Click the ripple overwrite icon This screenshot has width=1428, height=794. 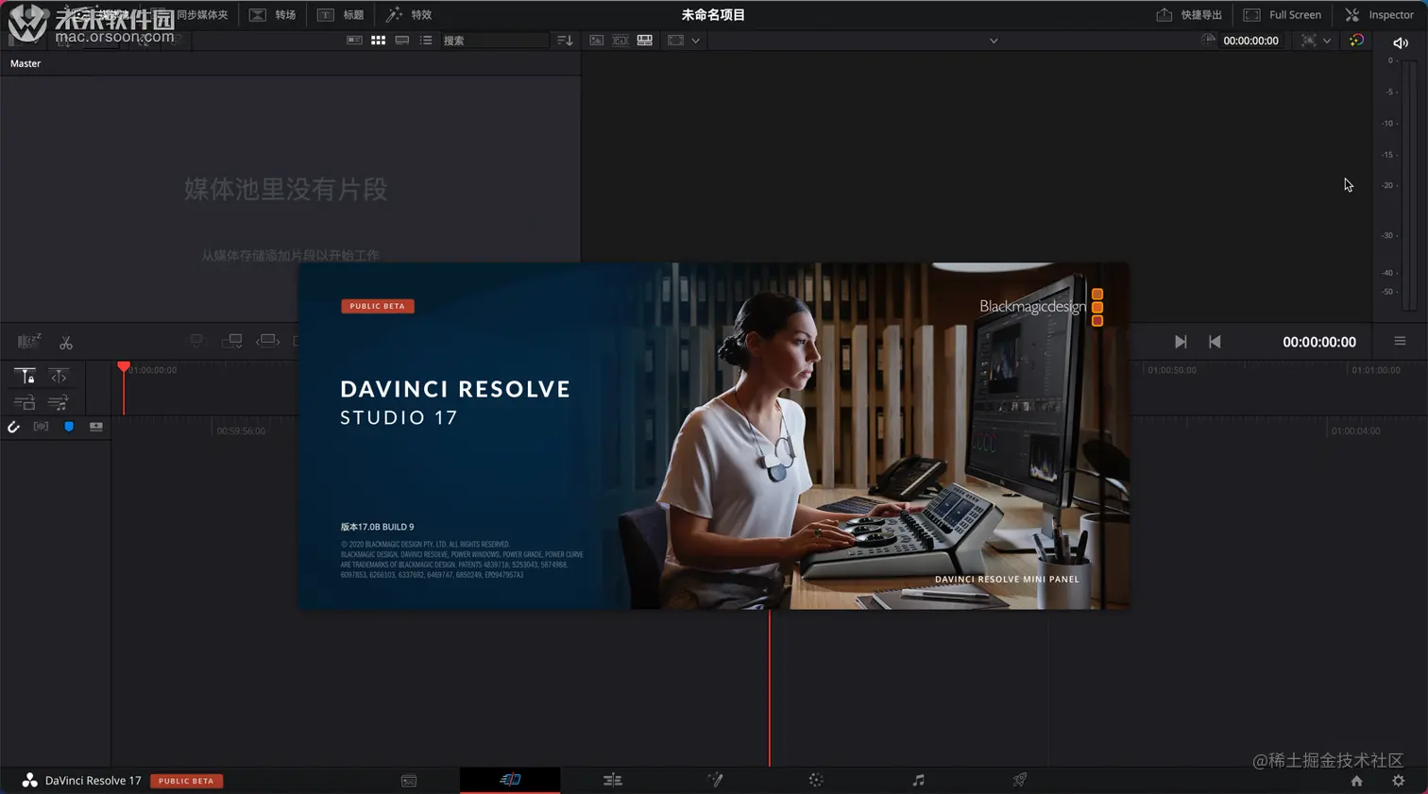click(268, 341)
